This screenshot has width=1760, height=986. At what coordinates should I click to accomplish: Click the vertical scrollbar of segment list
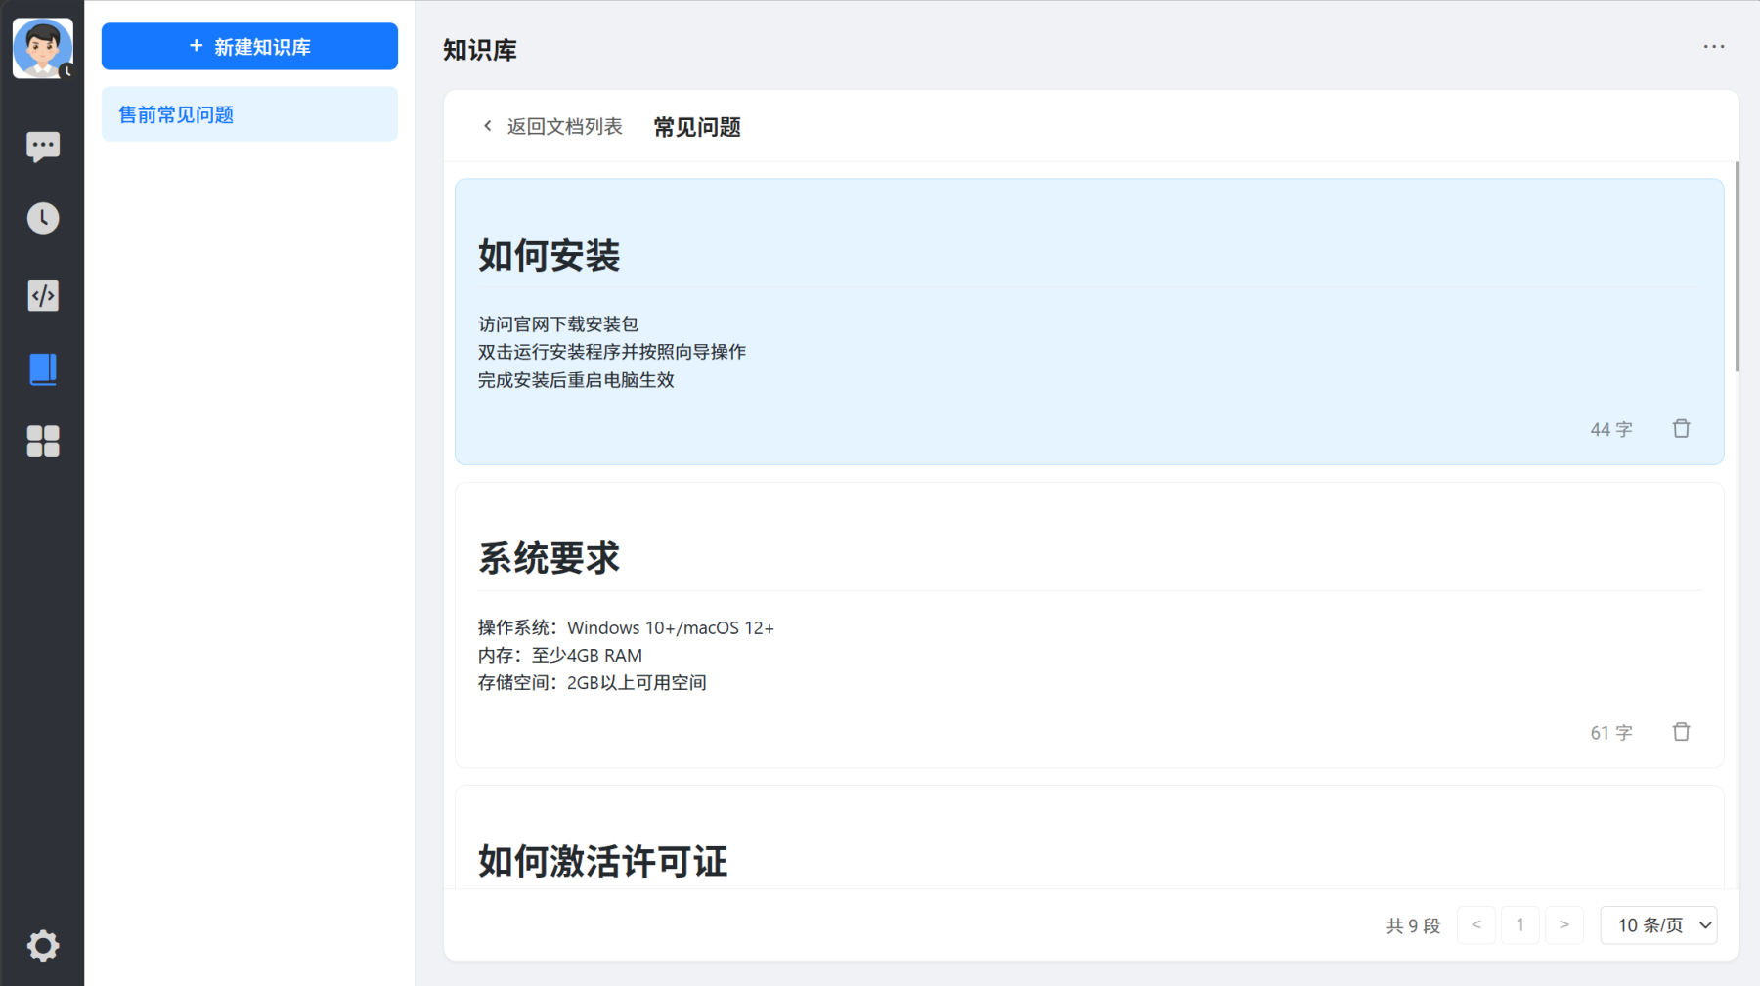coord(1738,267)
